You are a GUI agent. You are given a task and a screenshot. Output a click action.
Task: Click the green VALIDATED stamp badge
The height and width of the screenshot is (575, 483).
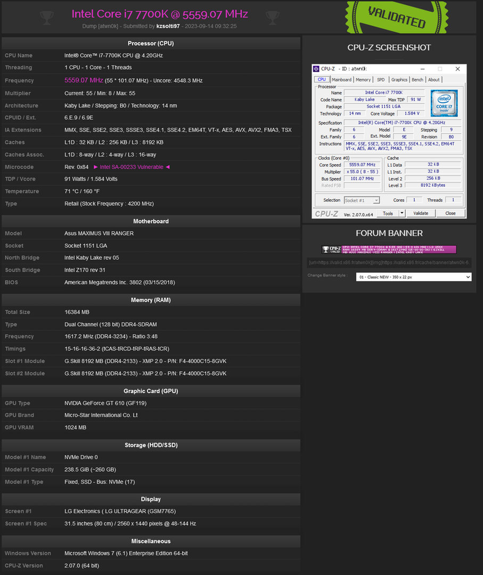click(x=397, y=17)
